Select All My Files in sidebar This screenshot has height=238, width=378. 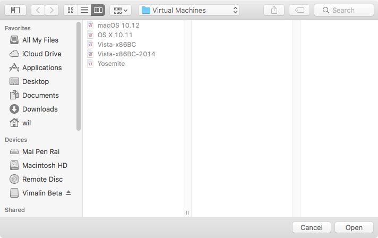pos(40,40)
